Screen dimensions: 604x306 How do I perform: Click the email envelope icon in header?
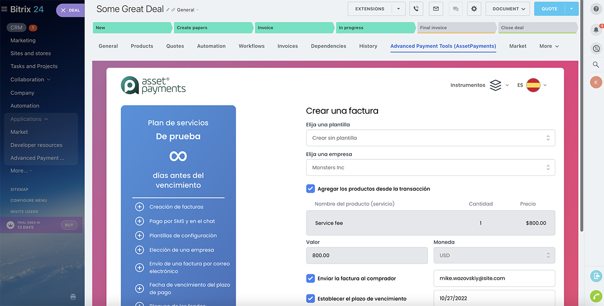436,9
